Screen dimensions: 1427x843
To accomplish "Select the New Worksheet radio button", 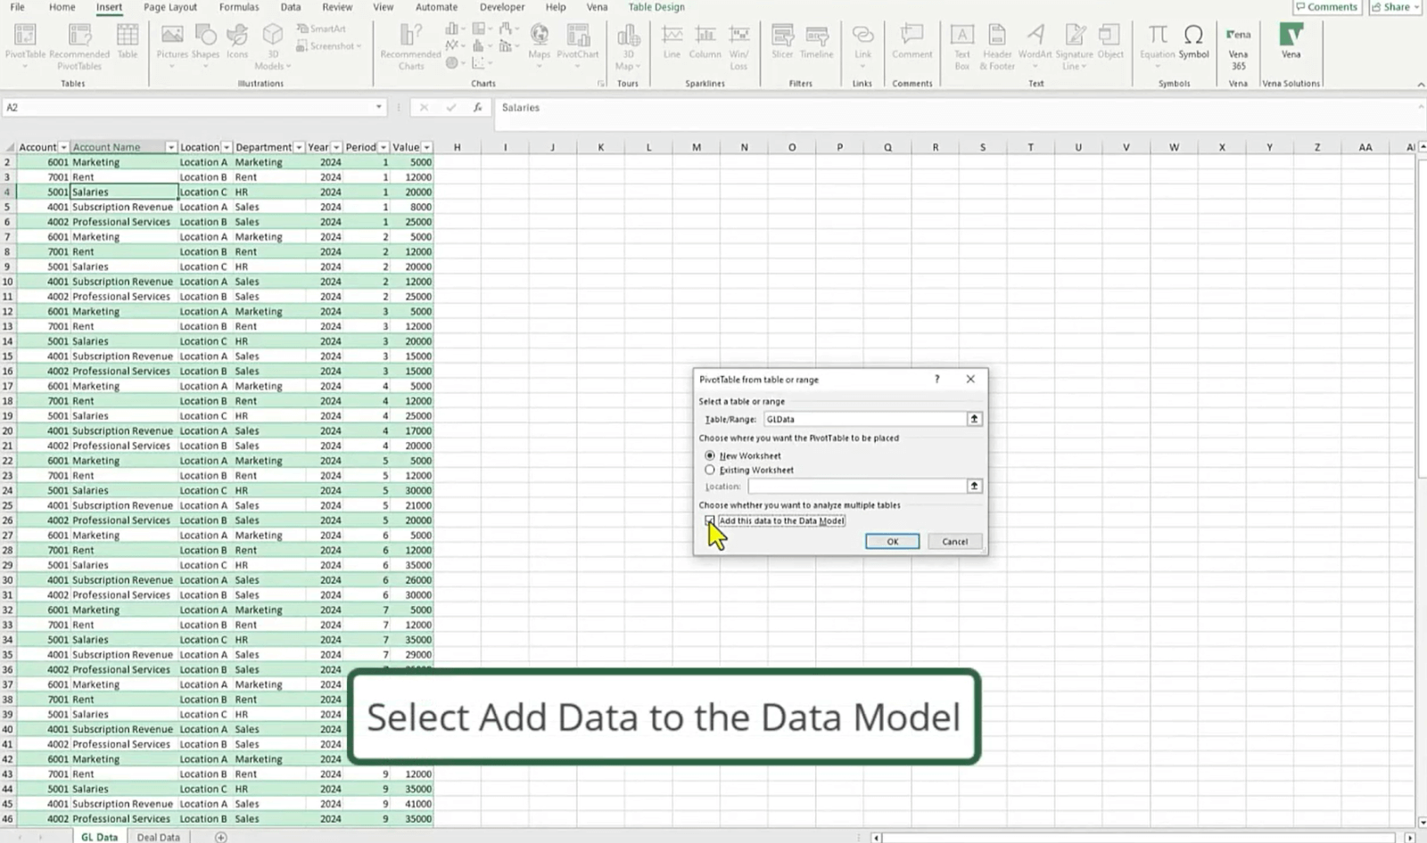I will click(710, 455).
